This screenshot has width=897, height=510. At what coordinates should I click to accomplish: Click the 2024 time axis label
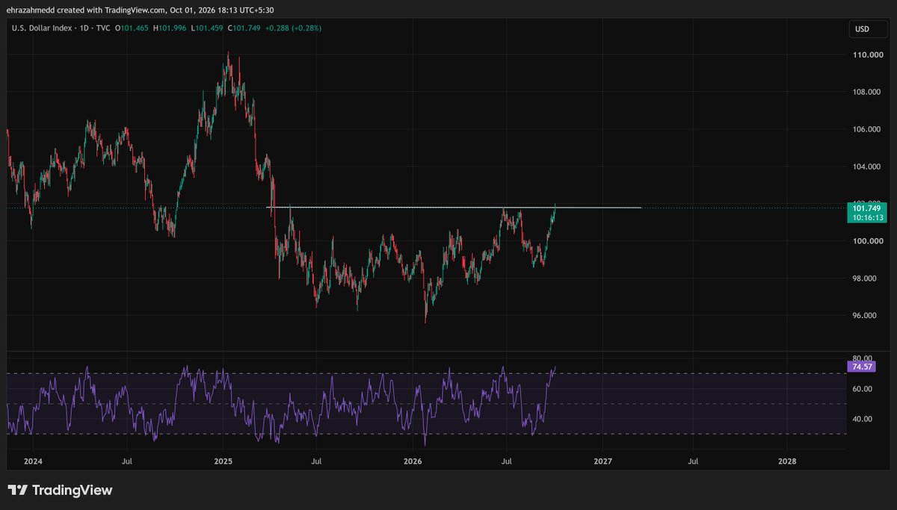[33, 461]
